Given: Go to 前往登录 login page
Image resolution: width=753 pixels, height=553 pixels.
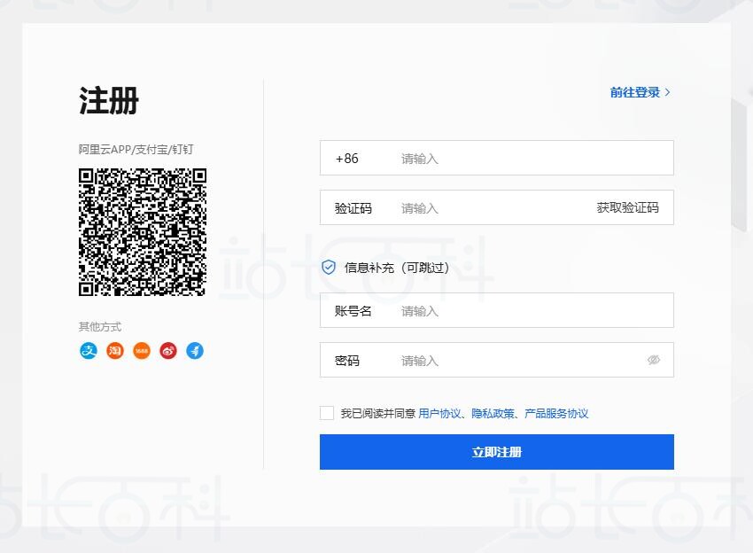Looking at the screenshot, I should click(640, 92).
